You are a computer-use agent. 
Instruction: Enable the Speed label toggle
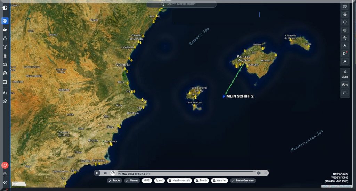(159, 181)
